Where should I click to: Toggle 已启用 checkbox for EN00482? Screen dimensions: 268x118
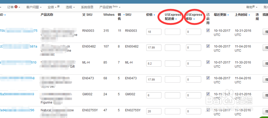(208, 46)
